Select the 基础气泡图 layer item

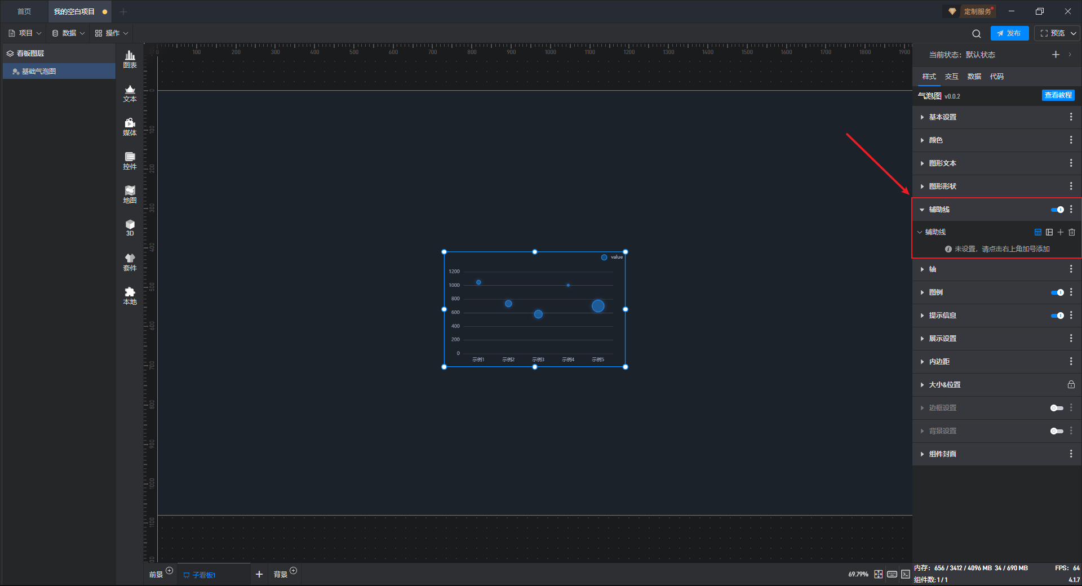click(x=59, y=72)
